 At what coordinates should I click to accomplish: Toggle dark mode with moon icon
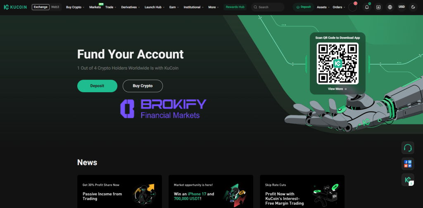(413, 7)
